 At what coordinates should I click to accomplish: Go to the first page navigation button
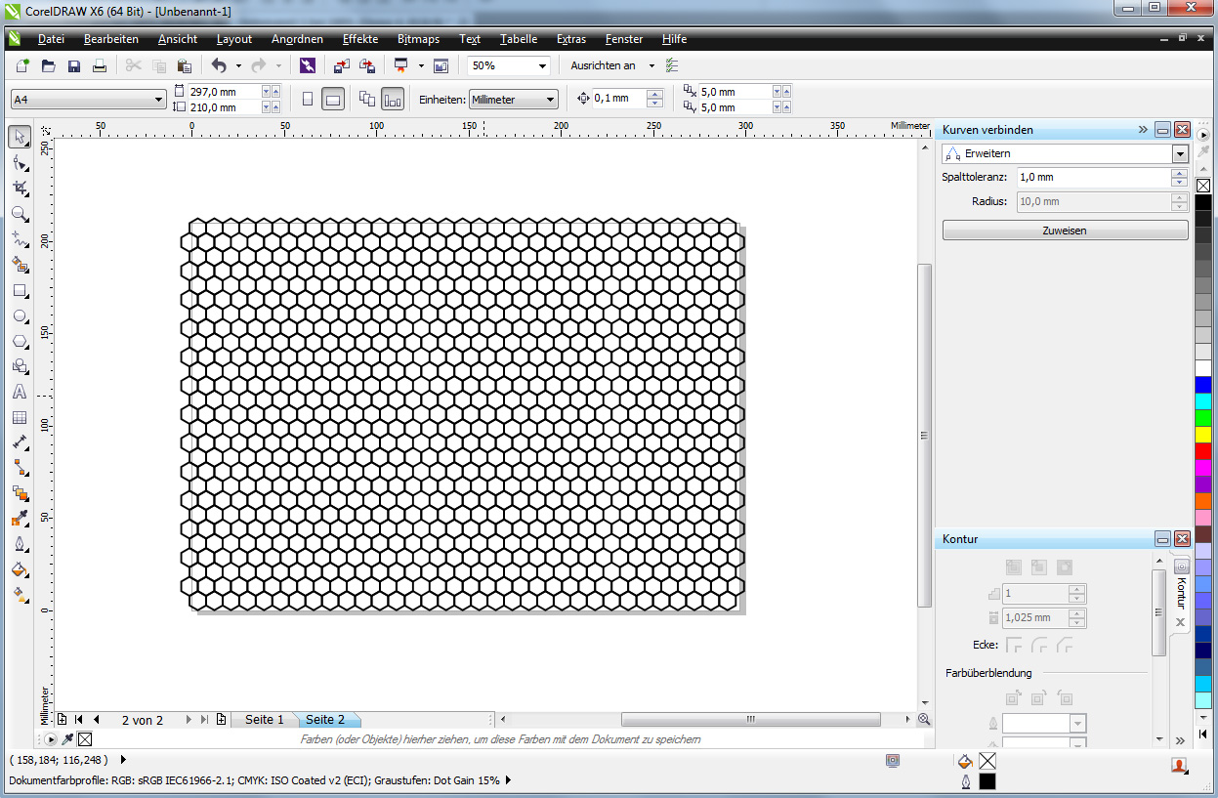pos(79,720)
